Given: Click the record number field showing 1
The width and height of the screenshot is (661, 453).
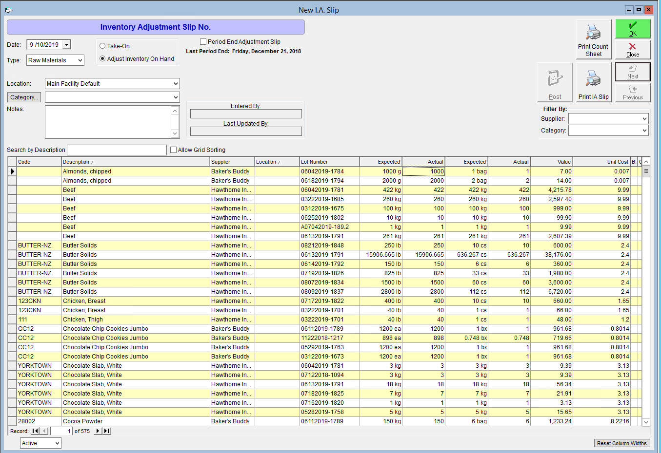Looking at the screenshot, I should pyautogui.click(x=61, y=431).
